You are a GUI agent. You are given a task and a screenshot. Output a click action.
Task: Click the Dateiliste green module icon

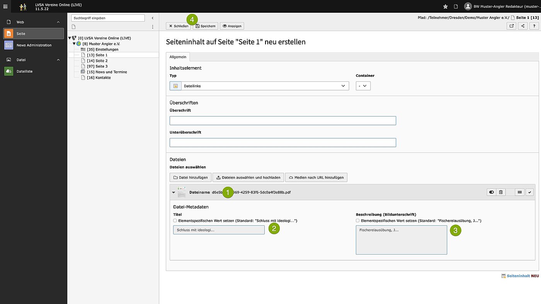(x=9, y=71)
